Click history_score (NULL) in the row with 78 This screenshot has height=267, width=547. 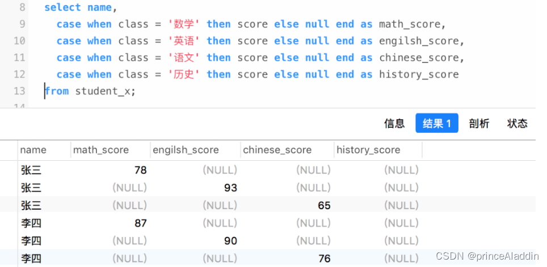click(401, 170)
